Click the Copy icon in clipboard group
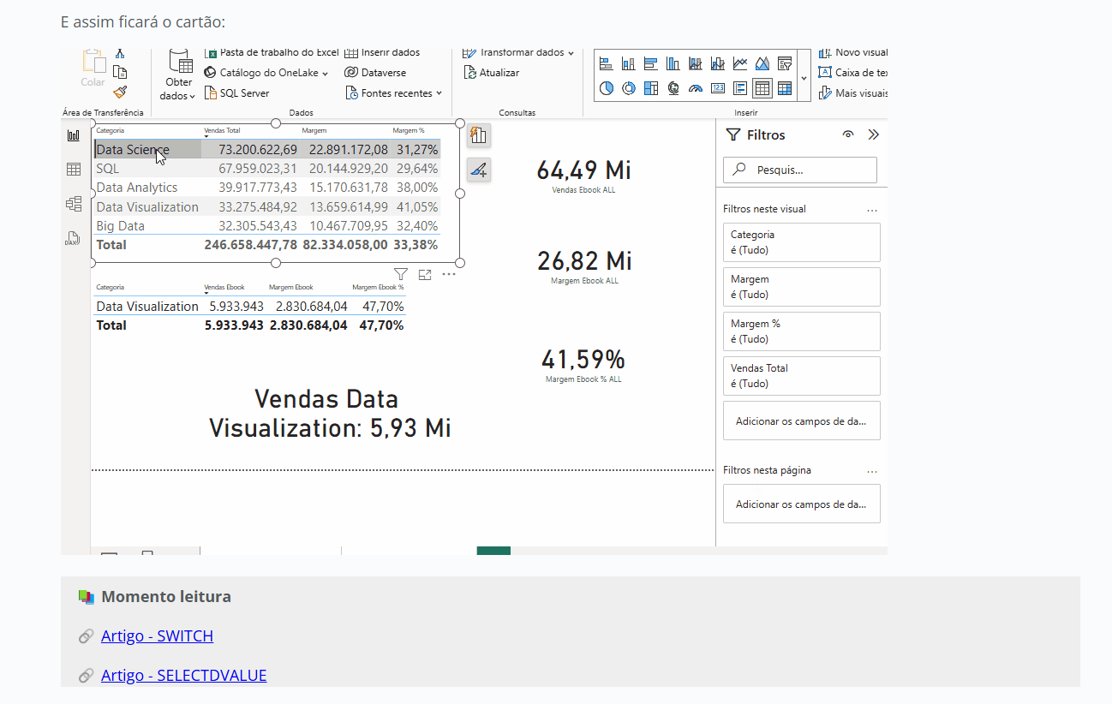 click(x=120, y=72)
